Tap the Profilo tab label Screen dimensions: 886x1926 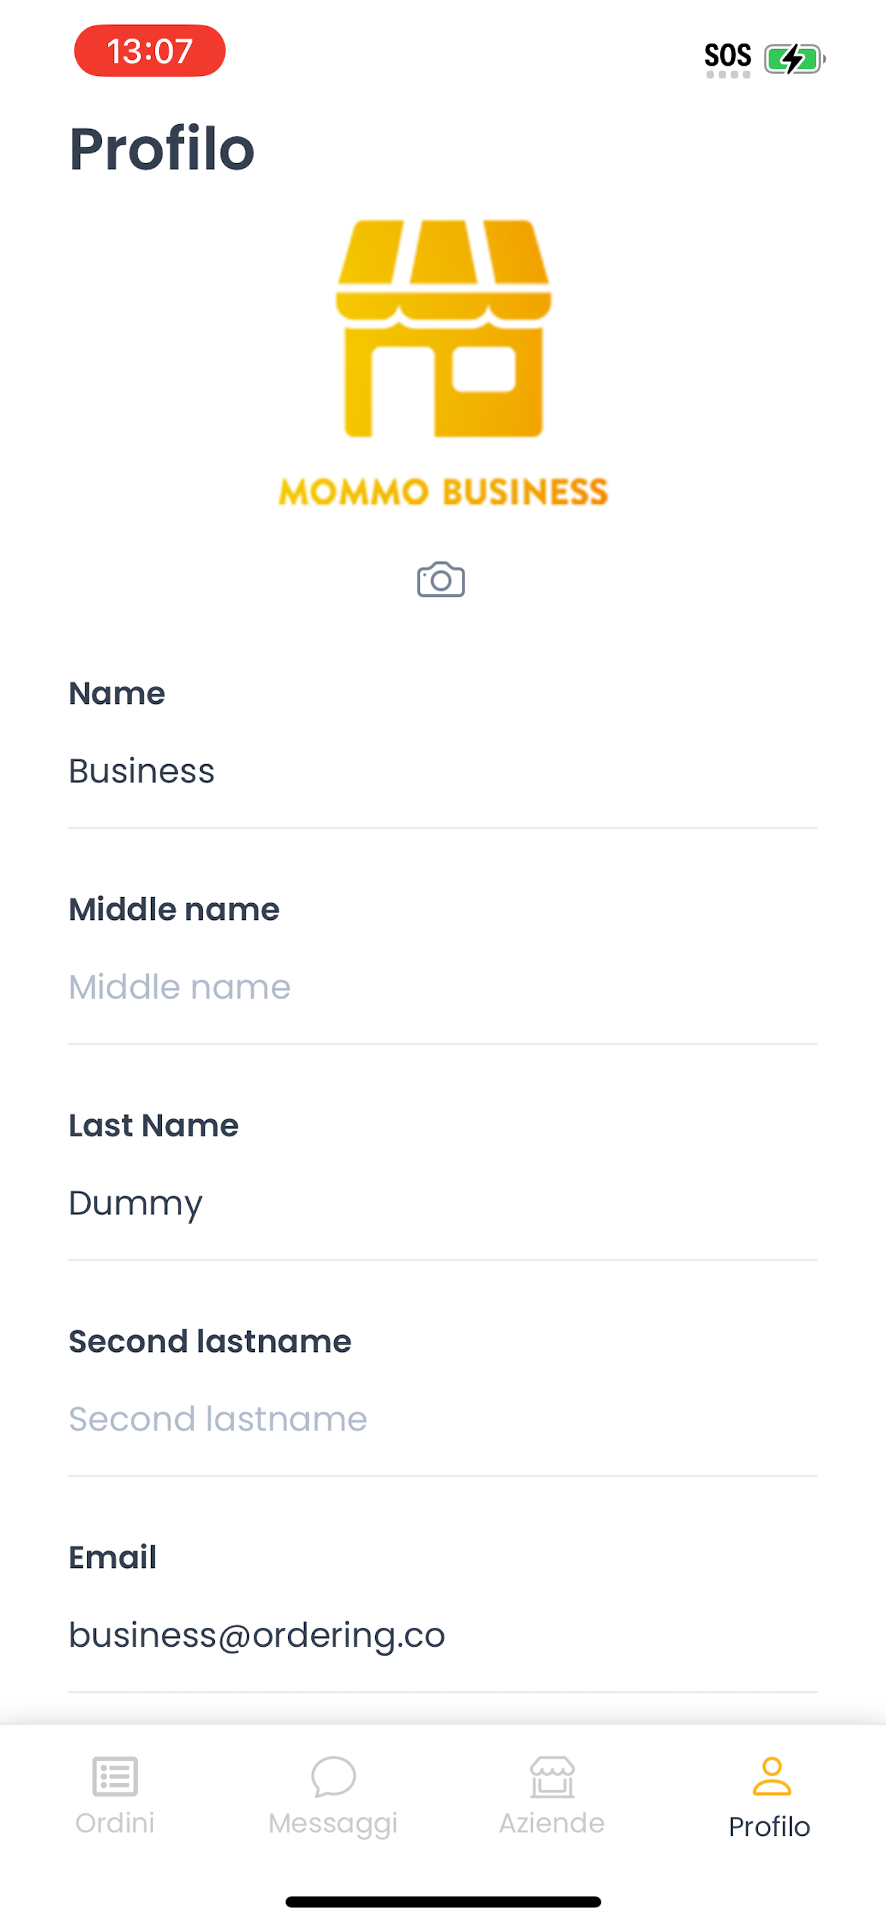pos(769,1827)
